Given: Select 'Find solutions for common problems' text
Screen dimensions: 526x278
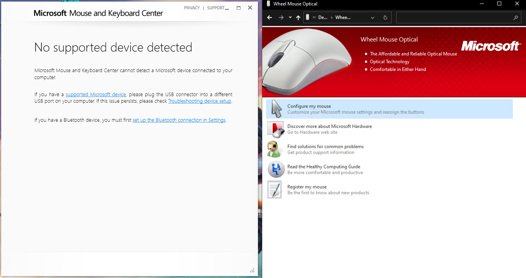Looking at the screenshot, I should click(325, 147).
